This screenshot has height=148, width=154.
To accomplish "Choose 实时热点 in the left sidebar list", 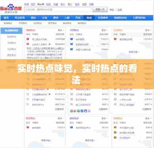I will [12, 37].
